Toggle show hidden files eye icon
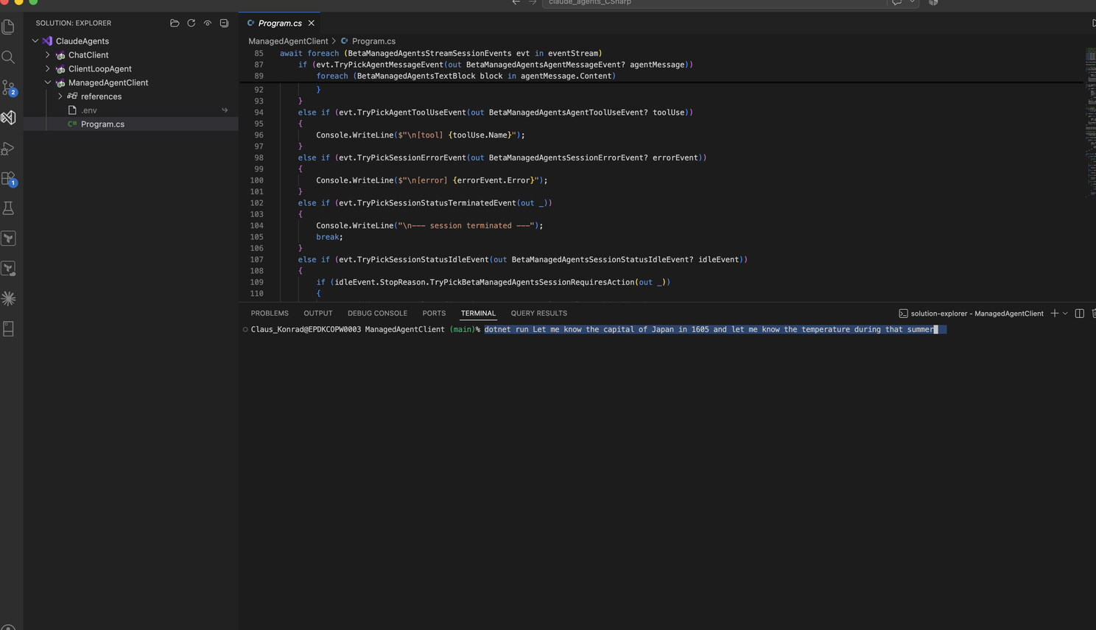1096x630 pixels. click(208, 23)
